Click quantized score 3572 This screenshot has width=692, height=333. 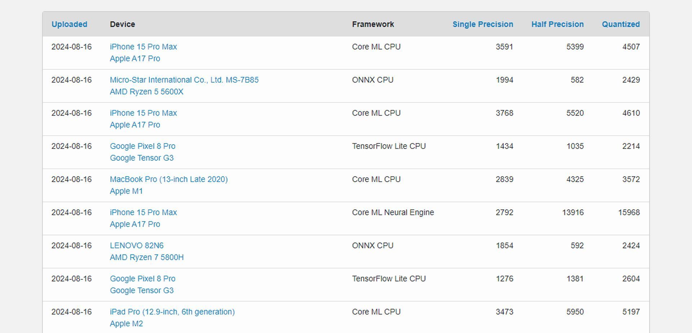point(631,179)
